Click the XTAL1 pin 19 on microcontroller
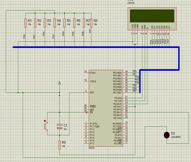191x162 pixels. click(x=86, y=73)
